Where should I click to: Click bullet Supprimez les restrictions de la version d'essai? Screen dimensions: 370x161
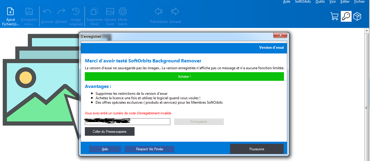tap(131, 94)
